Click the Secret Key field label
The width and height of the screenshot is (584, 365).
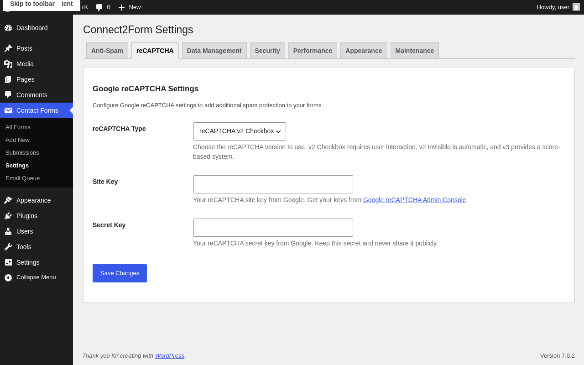coord(109,225)
